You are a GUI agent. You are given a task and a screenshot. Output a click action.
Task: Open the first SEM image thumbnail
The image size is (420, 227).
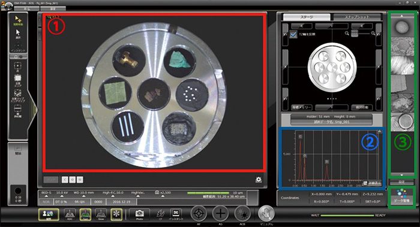pos(403,27)
